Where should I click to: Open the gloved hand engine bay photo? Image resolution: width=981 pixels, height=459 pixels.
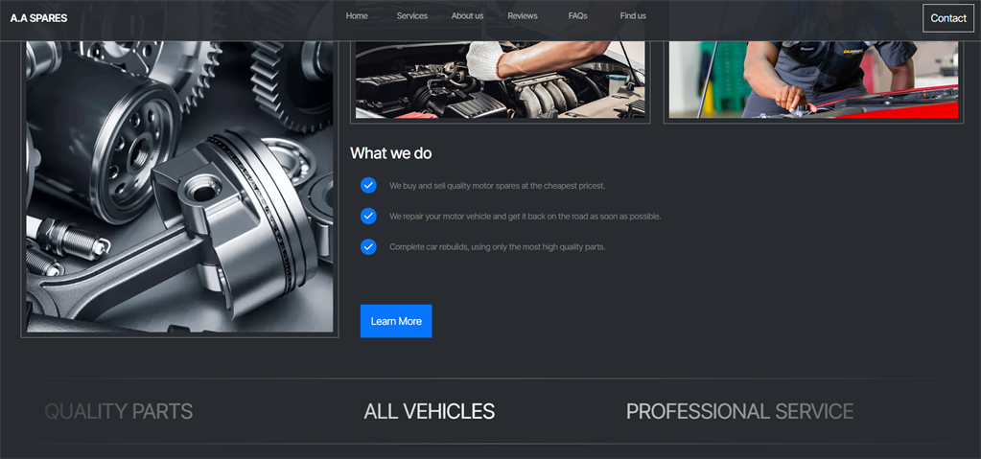pyautogui.click(x=500, y=80)
